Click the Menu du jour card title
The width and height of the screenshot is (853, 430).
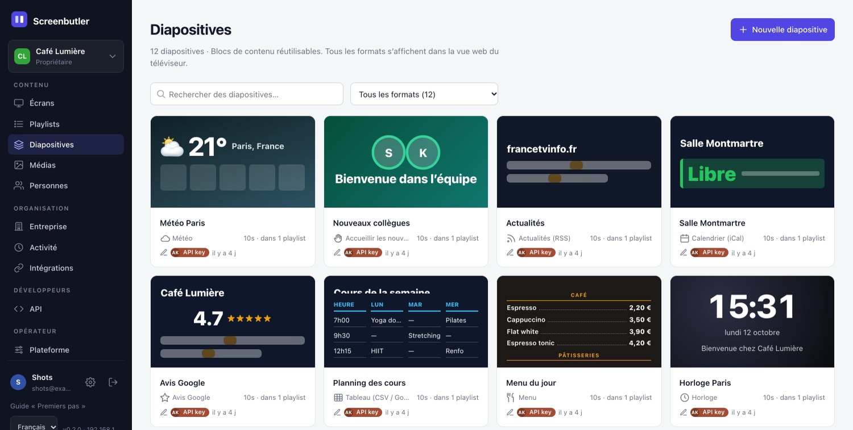pyautogui.click(x=531, y=383)
